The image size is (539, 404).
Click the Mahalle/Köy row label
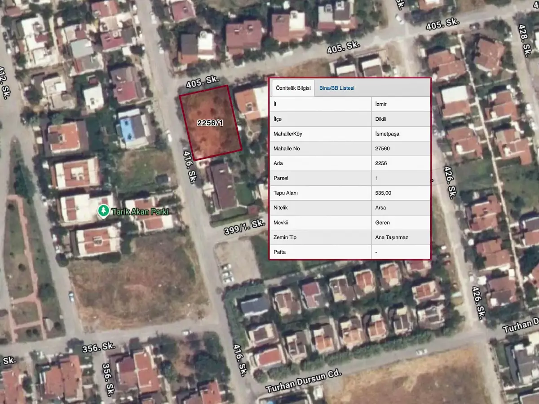[x=288, y=134]
